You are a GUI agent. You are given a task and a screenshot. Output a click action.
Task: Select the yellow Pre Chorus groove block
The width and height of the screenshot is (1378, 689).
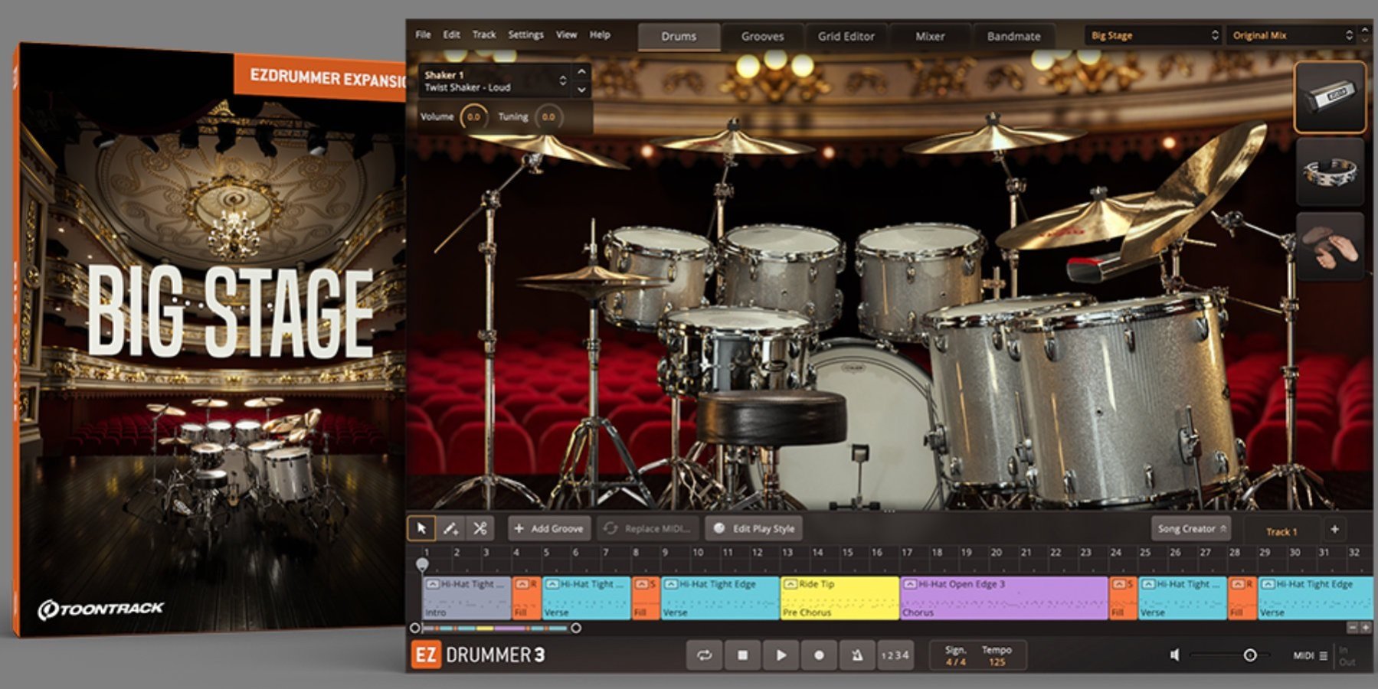point(839,598)
